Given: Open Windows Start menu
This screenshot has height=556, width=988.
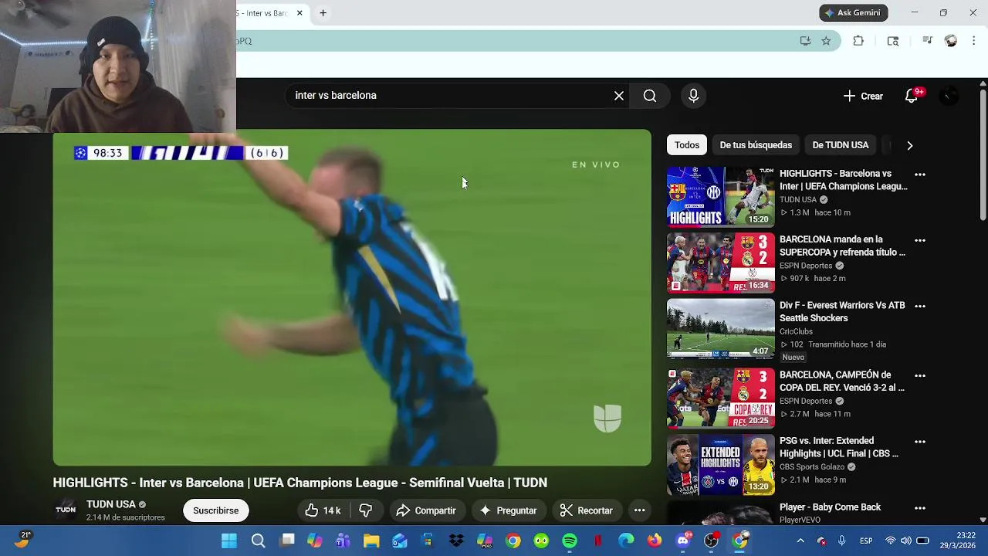Looking at the screenshot, I should [x=229, y=541].
